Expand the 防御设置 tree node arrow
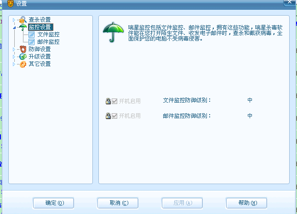The height and width of the screenshot is (214, 297). click(x=14, y=49)
